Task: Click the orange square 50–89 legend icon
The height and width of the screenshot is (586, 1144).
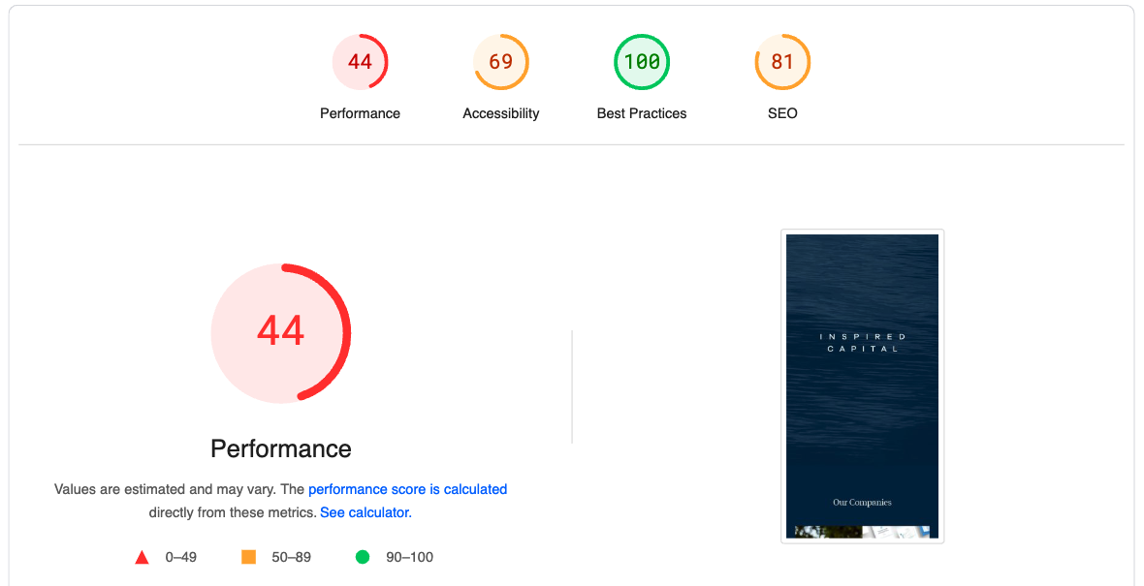Action: pyautogui.click(x=249, y=558)
